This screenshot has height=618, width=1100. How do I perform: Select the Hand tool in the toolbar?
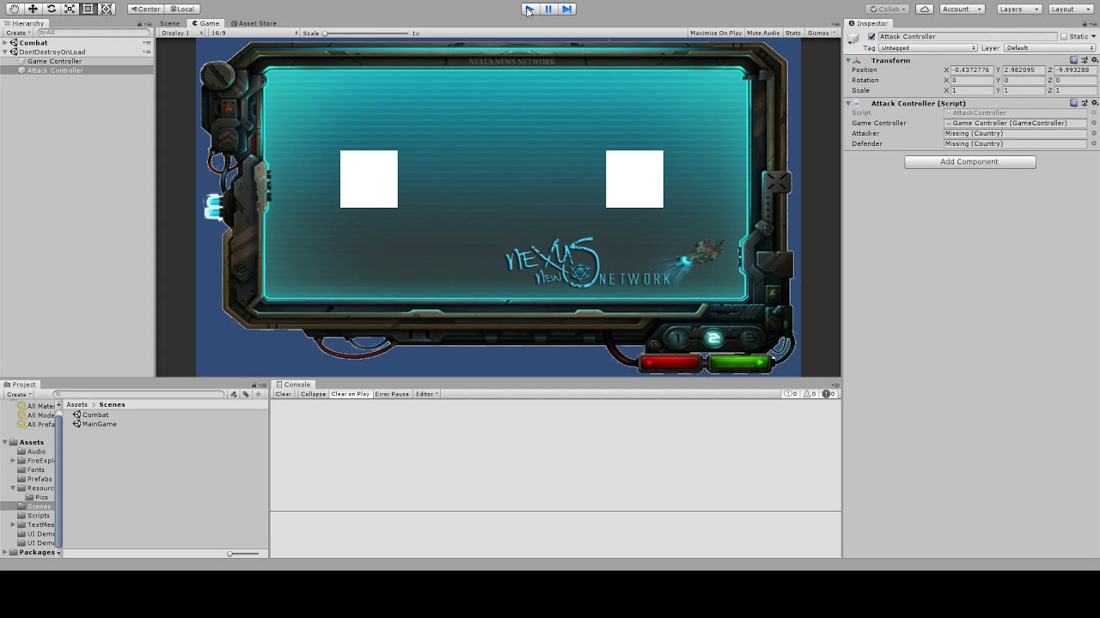tap(14, 9)
